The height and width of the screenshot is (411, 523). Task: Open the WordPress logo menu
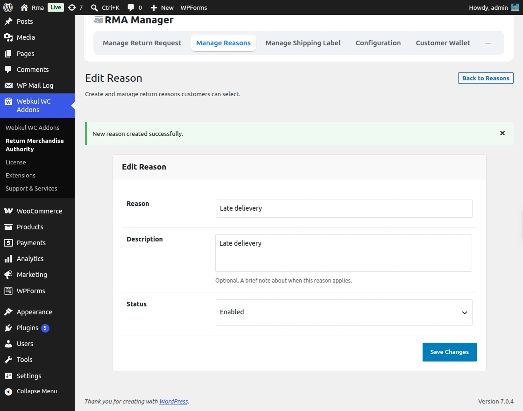point(8,7)
